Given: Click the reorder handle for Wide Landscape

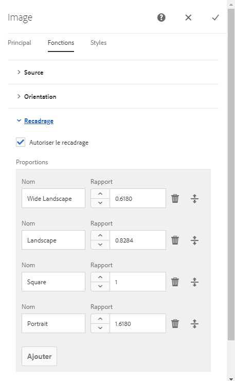Looking at the screenshot, I should [194, 199].
